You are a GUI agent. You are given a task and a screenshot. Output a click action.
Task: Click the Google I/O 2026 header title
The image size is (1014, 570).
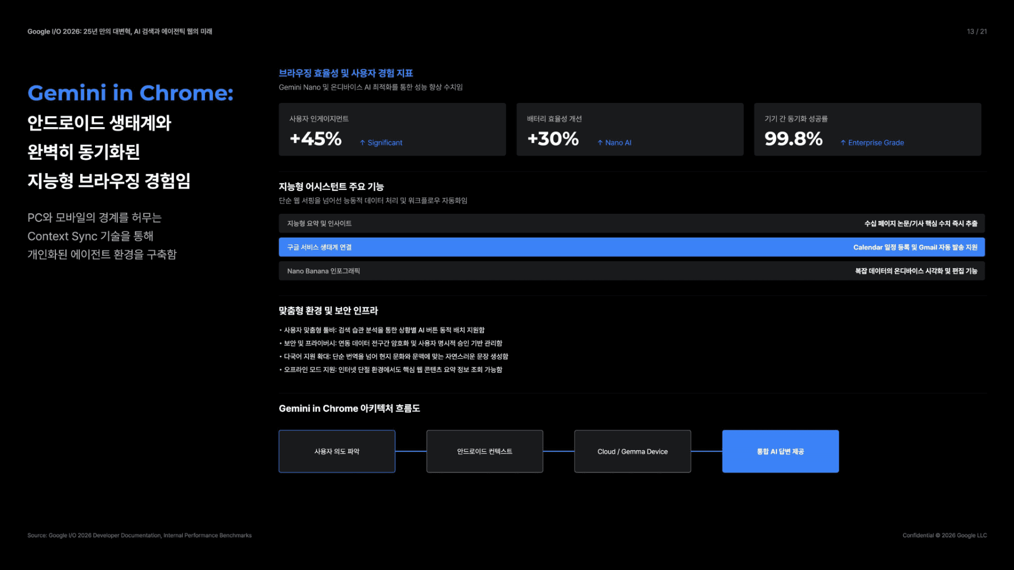coord(120,32)
